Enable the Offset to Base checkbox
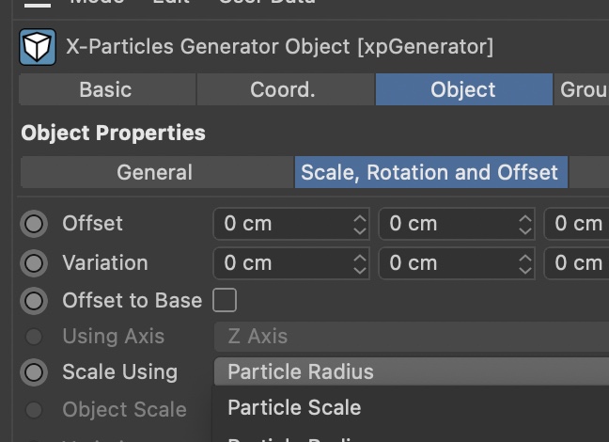The width and height of the screenshot is (609, 442). [x=225, y=301]
